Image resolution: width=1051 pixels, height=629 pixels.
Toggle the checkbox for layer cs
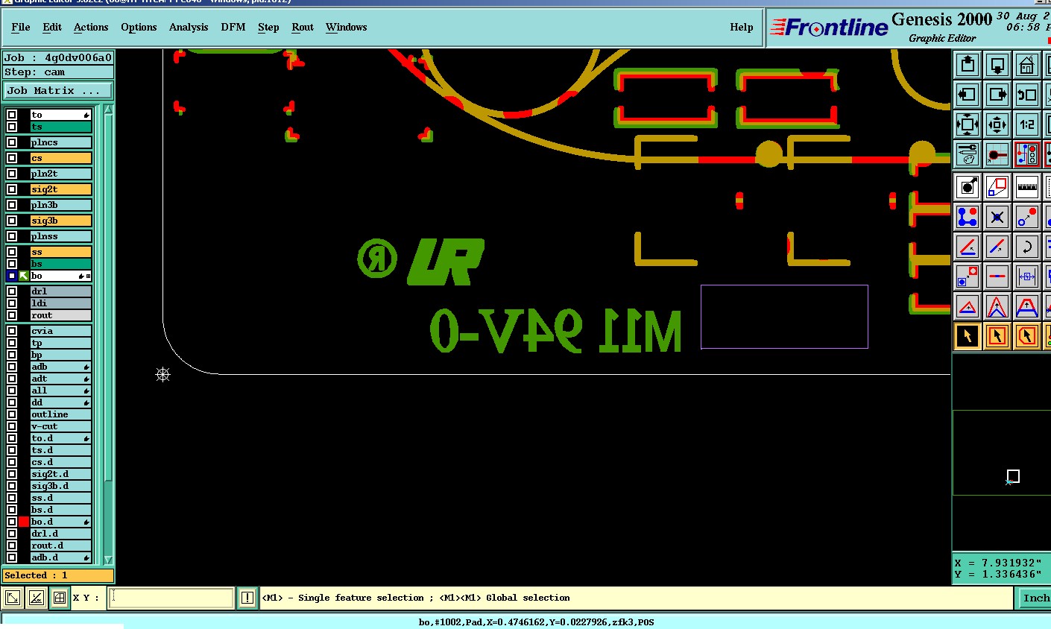click(12, 158)
